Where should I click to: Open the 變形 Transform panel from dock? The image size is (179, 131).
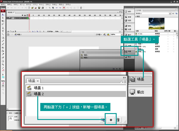[x=129, y=12]
